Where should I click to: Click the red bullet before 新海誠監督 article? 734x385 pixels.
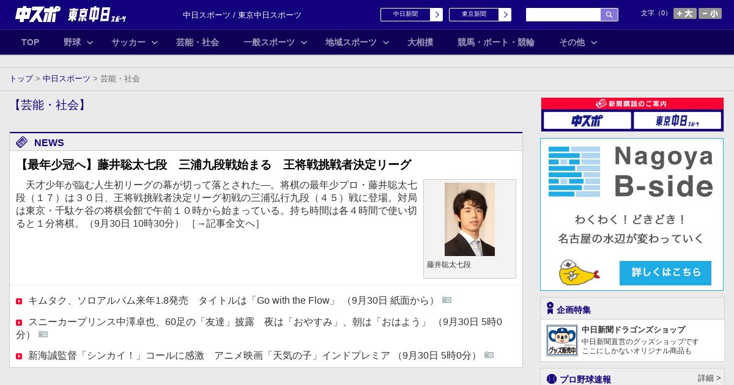click(x=19, y=356)
